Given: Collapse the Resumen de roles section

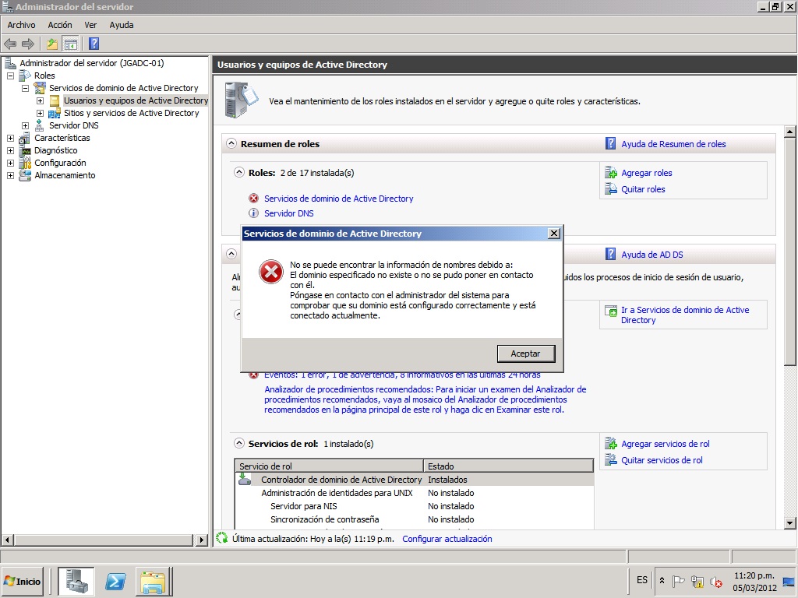Looking at the screenshot, I should point(231,143).
